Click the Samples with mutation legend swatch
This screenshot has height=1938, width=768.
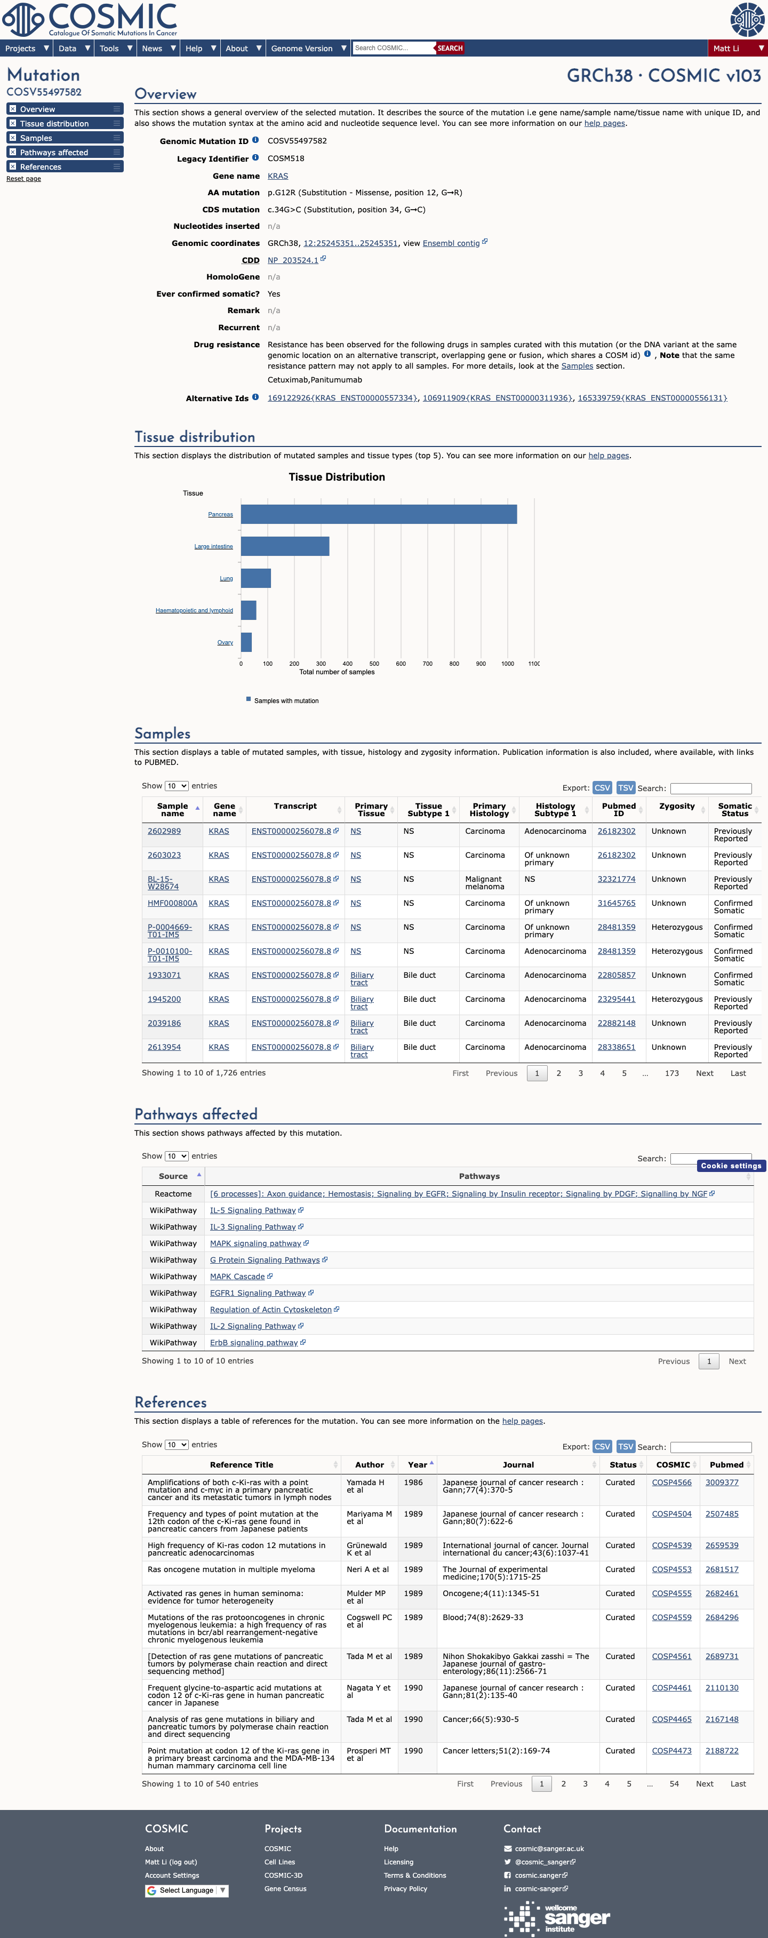pyautogui.click(x=248, y=699)
